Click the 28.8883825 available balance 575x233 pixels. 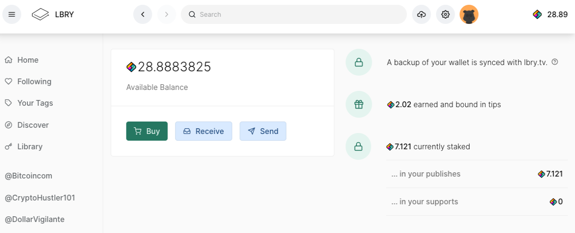(x=169, y=67)
